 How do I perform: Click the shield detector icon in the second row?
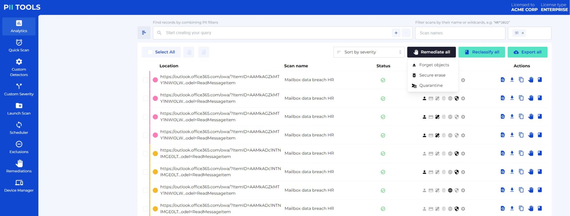tap(457, 99)
